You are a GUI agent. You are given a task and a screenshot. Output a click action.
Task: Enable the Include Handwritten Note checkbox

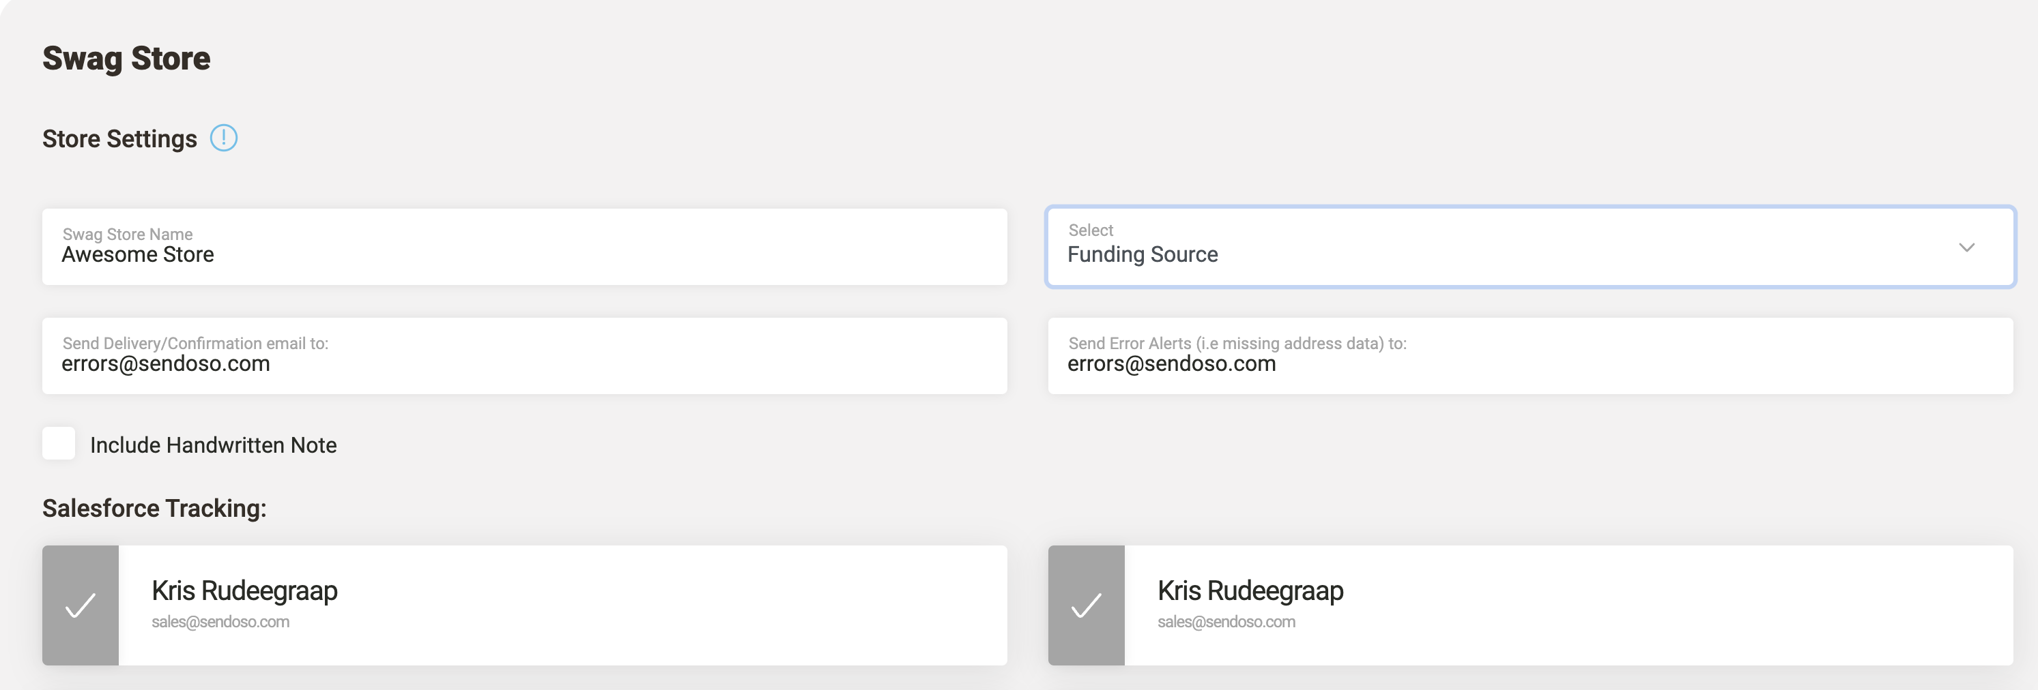point(59,443)
